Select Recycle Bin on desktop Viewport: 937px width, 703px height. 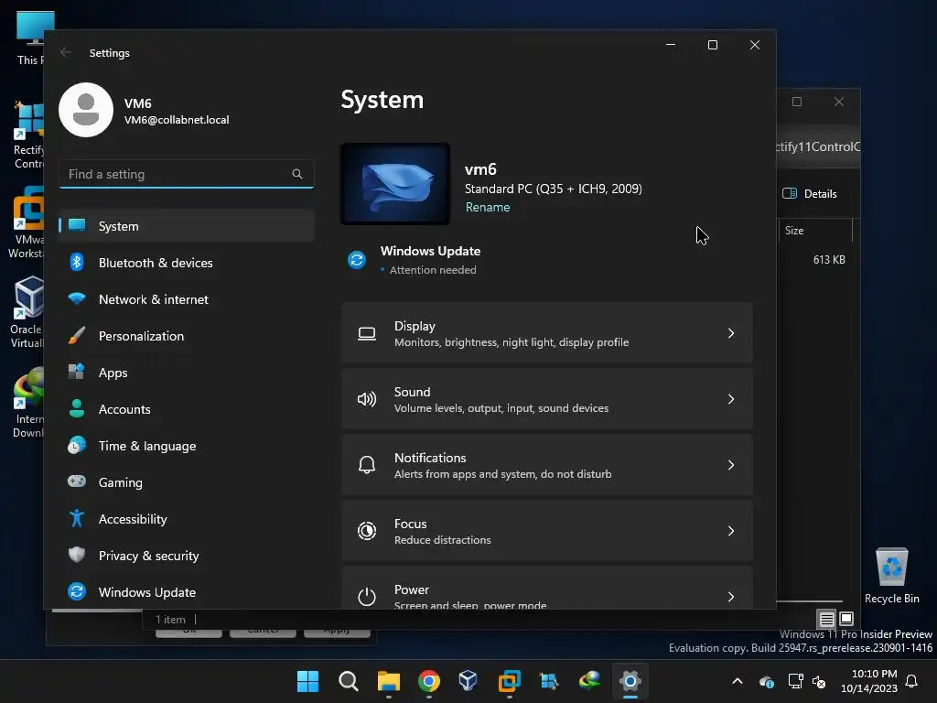click(x=891, y=575)
